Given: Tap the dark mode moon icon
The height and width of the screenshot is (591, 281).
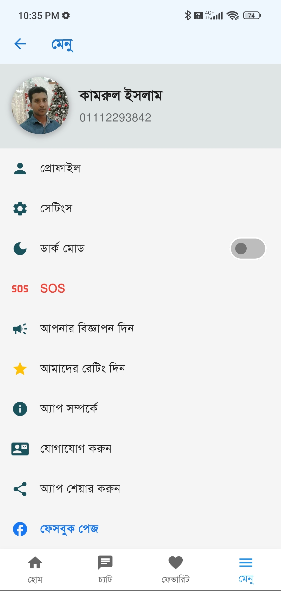Looking at the screenshot, I should click(20, 248).
